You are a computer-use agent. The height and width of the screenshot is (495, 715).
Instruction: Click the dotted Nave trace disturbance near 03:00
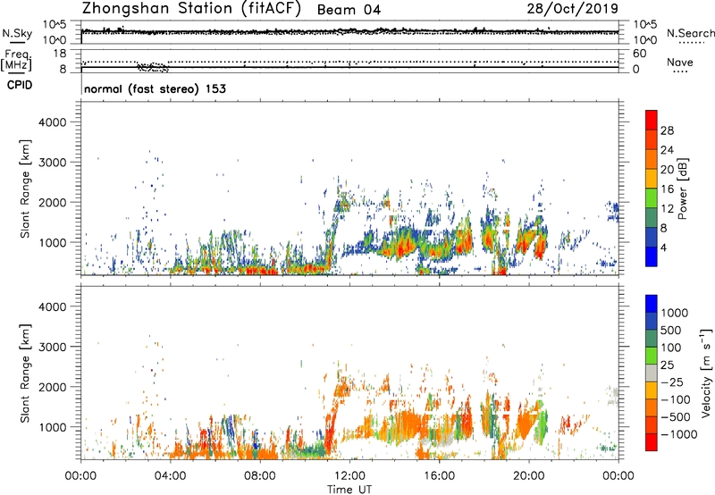[153, 67]
